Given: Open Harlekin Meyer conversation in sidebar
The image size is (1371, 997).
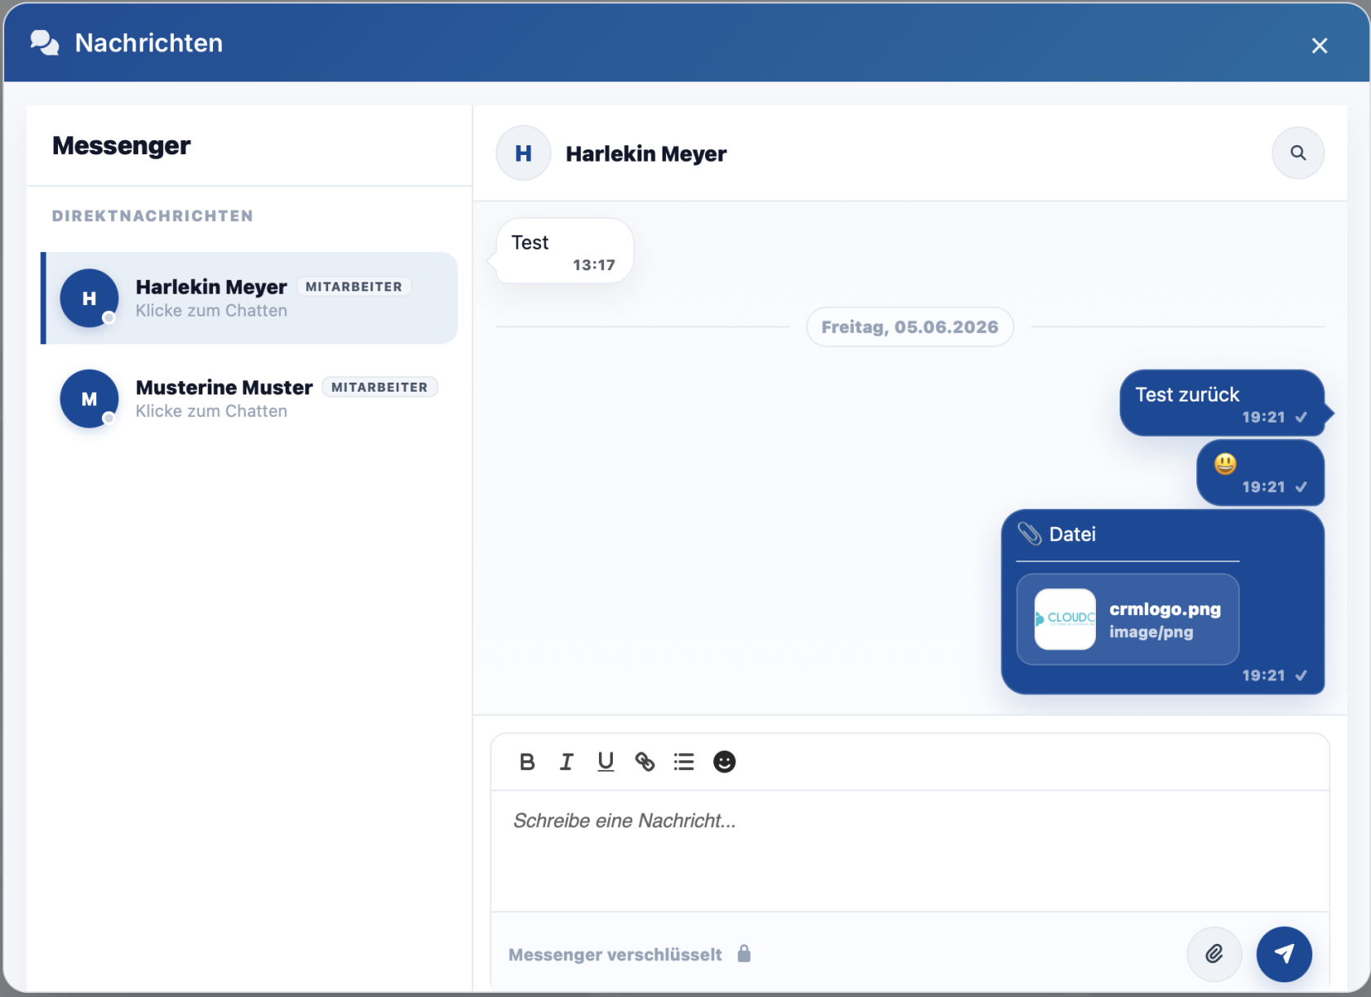Looking at the screenshot, I should (250, 298).
